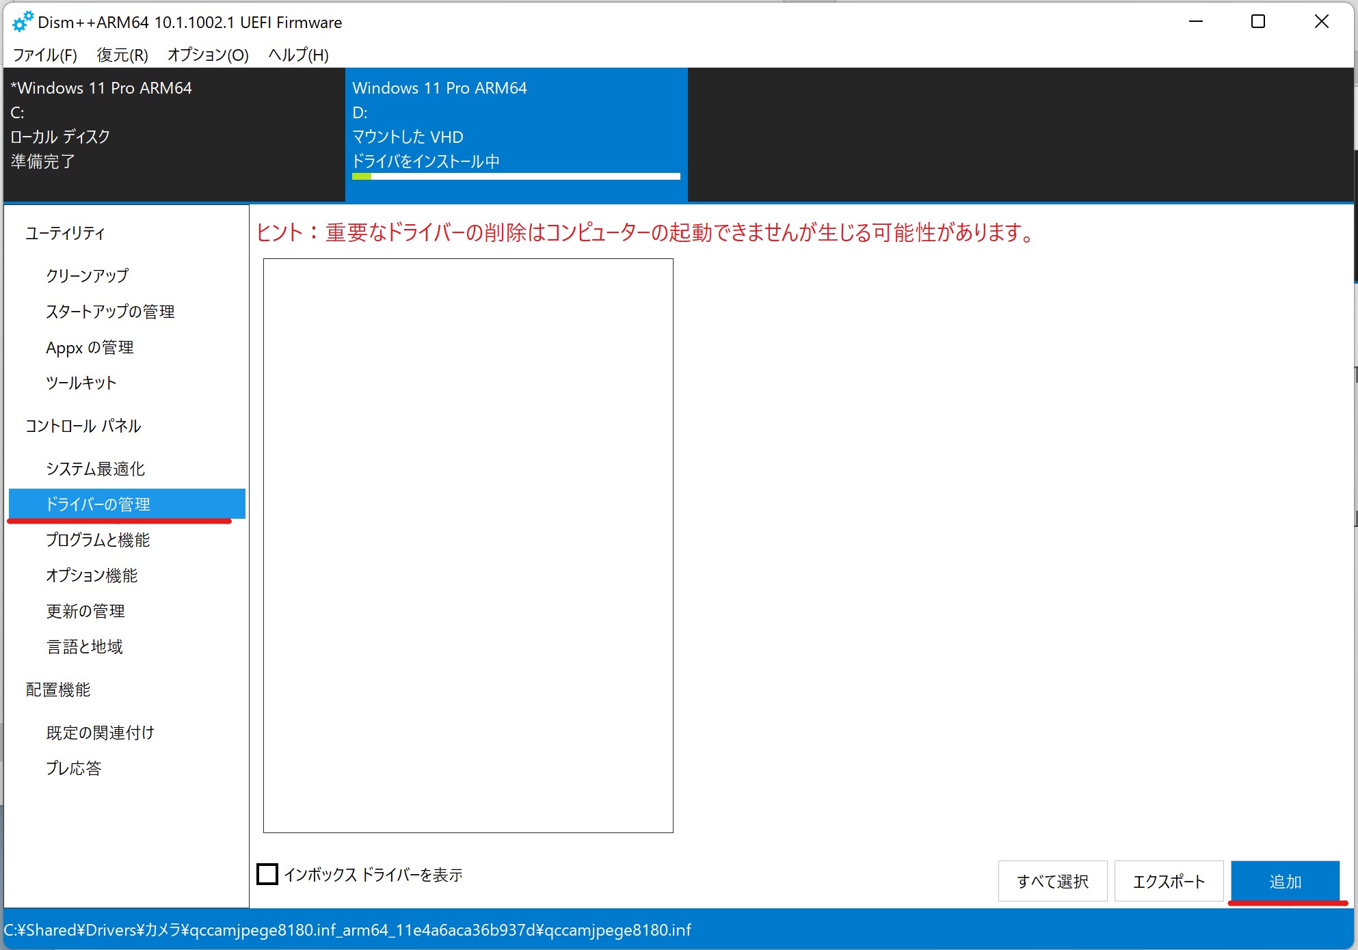The width and height of the screenshot is (1358, 950).
Task: Click the red ヒント warning text
Action: (x=645, y=232)
